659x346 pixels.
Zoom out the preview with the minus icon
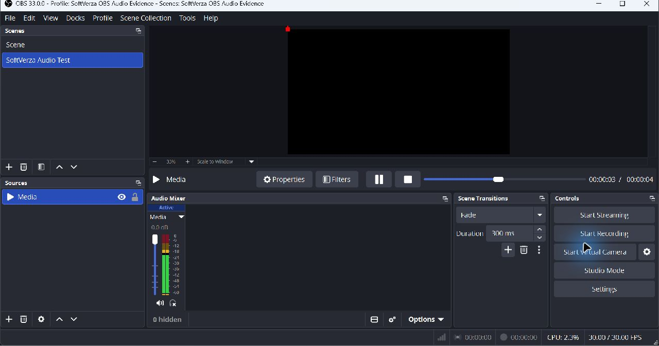(154, 161)
